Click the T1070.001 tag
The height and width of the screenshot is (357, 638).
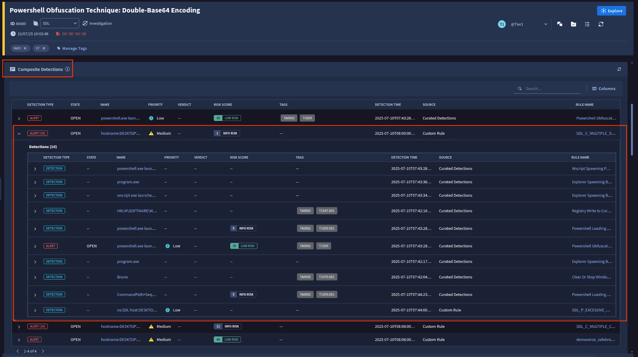(x=327, y=277)
